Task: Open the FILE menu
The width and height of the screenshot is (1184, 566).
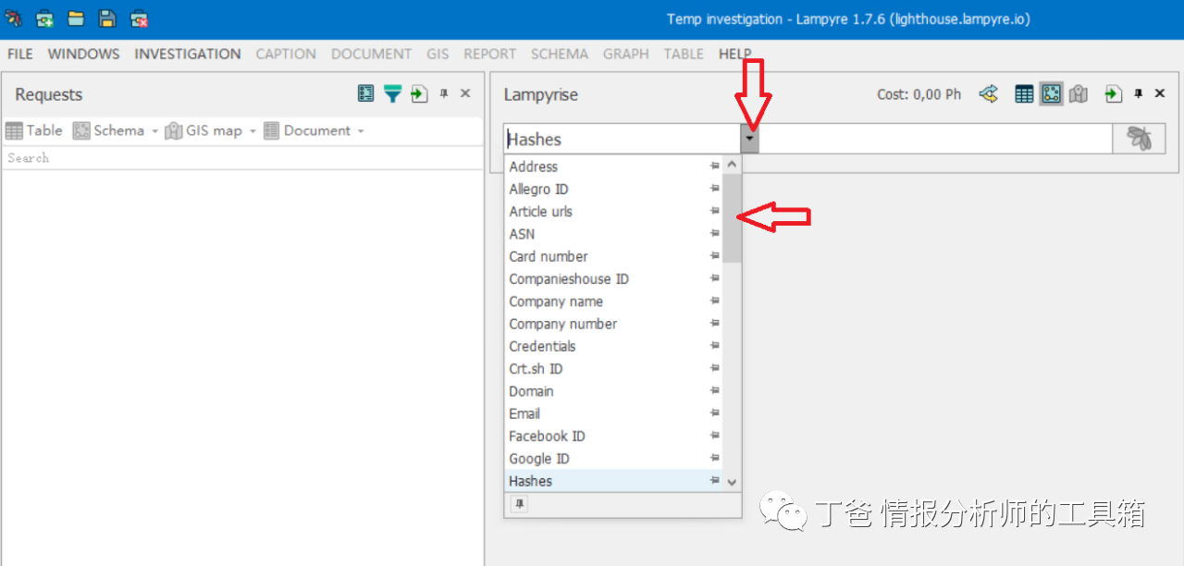Action: pos(20,54)
